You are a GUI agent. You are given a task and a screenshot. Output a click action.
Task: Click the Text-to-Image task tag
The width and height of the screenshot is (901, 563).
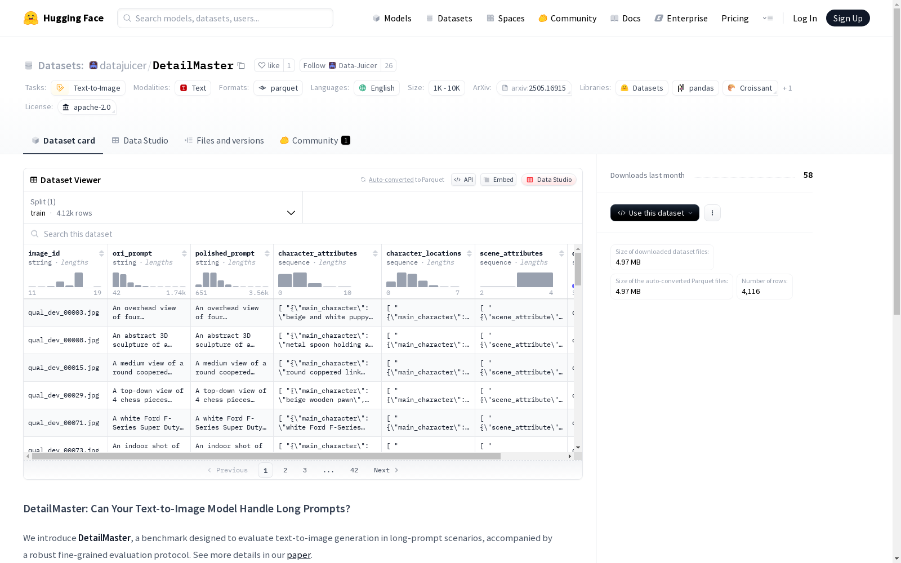point(88,88)
